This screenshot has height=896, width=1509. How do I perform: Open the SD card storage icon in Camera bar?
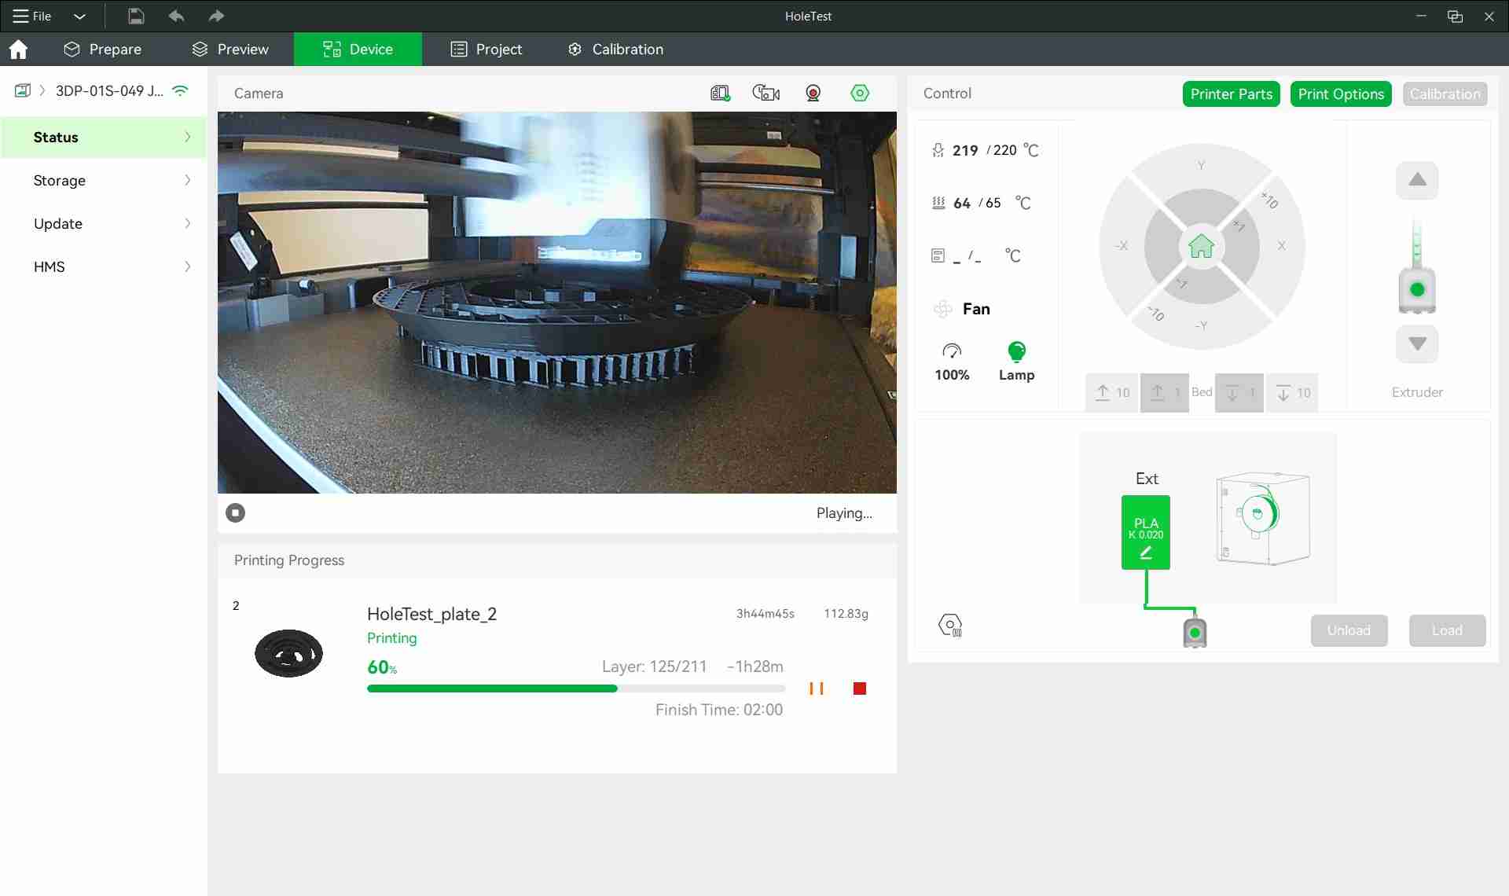[x=720, y=94]
